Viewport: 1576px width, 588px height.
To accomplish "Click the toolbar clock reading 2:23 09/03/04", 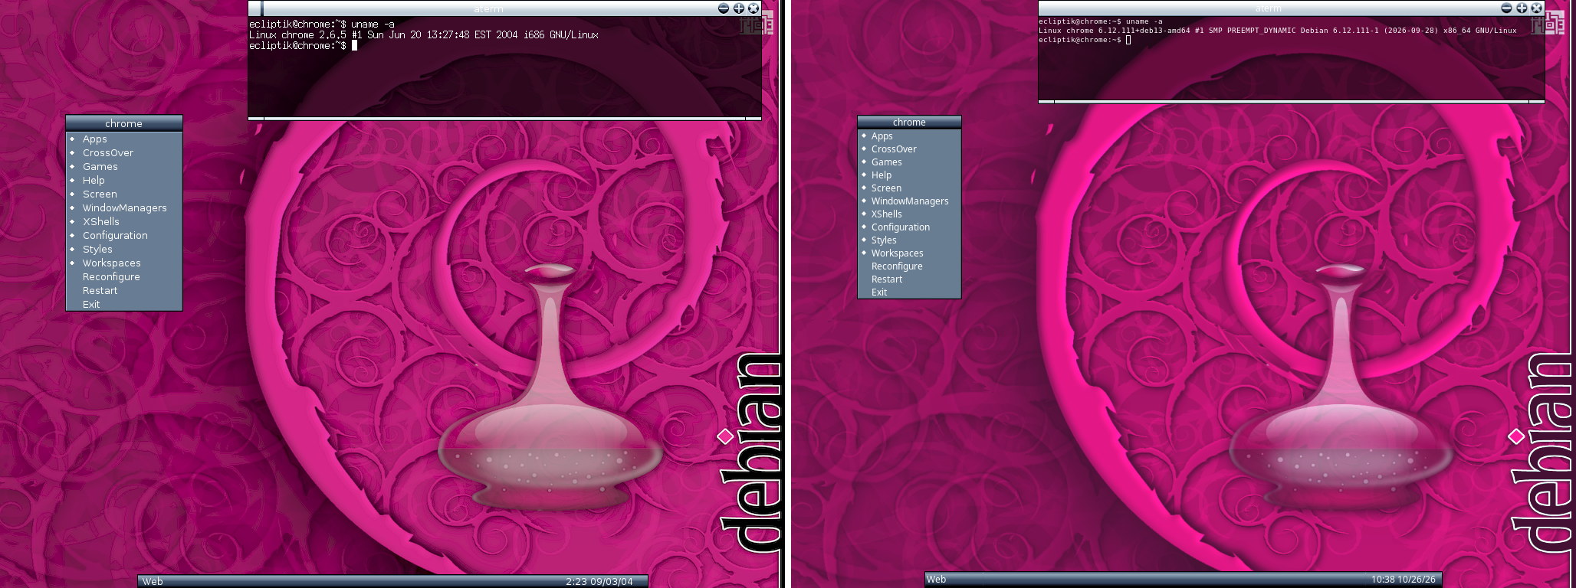I will tap(599, 581).
